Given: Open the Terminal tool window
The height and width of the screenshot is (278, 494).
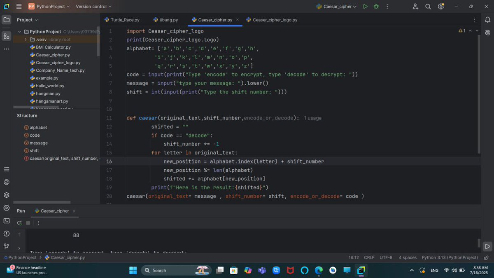Looking at the screenshot, I should [6, 221].
